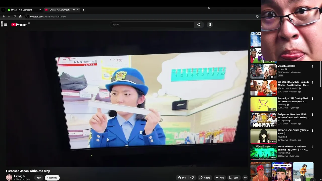Close the I Crossed Japan Without a Map tab
Image resolution: width=322 pixels, height=181 pixels.
[x=77, y=10]
